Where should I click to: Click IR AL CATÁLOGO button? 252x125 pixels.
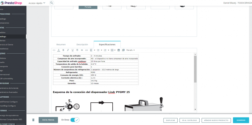point(190,120)
